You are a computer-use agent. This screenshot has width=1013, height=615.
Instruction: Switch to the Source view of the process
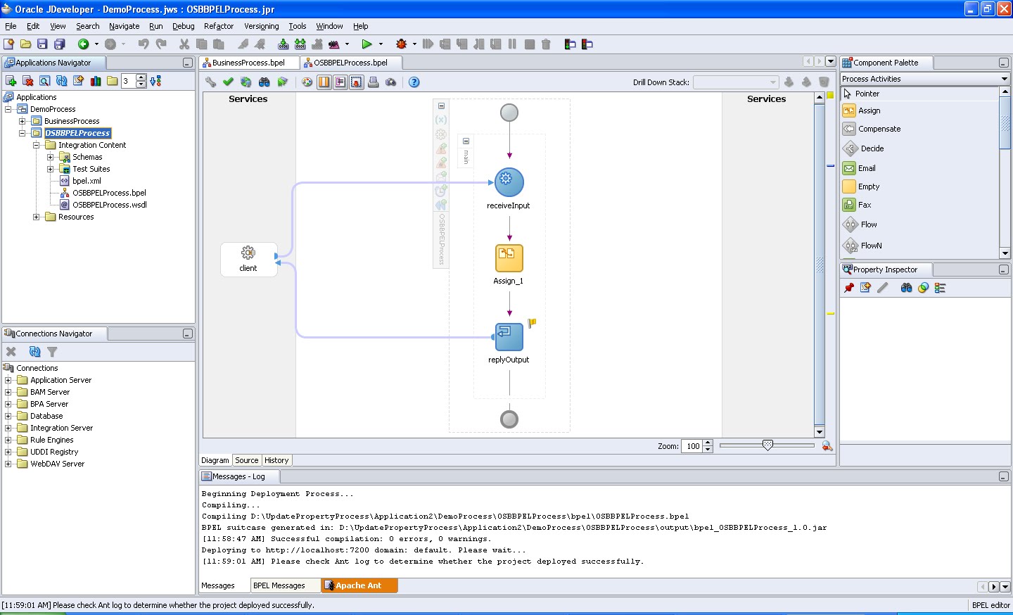point(246,460)
